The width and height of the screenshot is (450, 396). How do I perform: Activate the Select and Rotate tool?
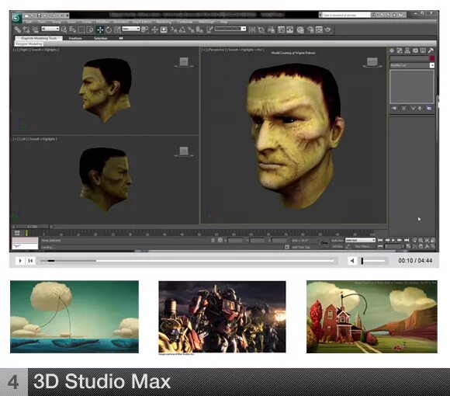109,30
